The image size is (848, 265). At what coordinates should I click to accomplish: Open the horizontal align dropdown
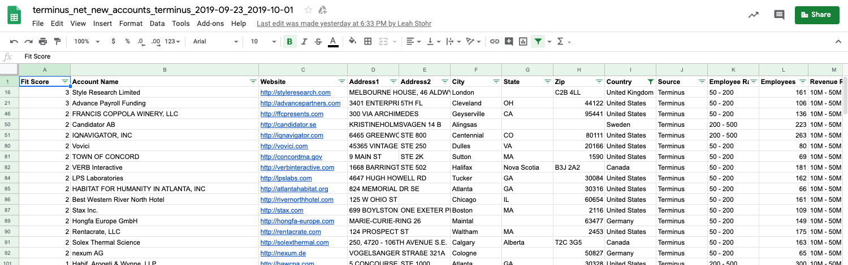tap(414, 41)
